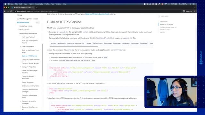Open the Profiles menu
Screen dimensions: 205x115
pyautogui.click(x=47, y=4)
